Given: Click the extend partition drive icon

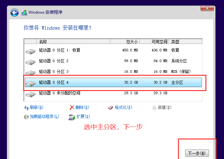Looking at the screenshot, I should [72, 117].
